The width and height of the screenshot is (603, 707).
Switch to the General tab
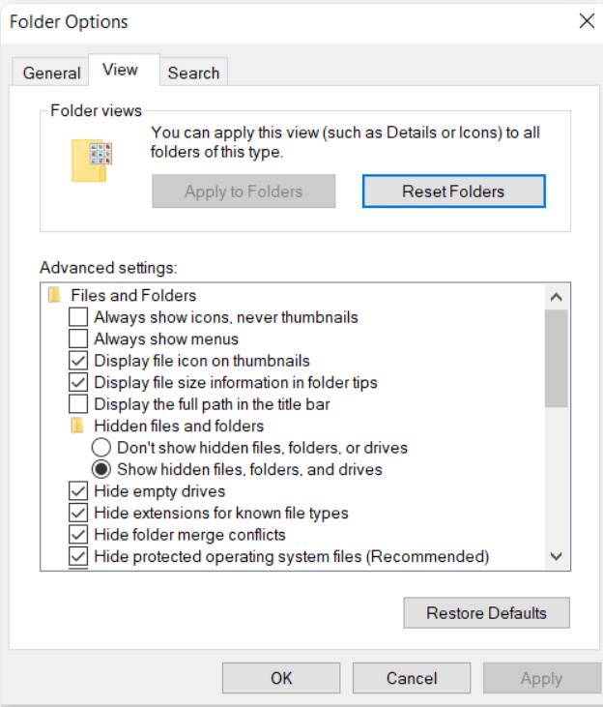[50, 73]
